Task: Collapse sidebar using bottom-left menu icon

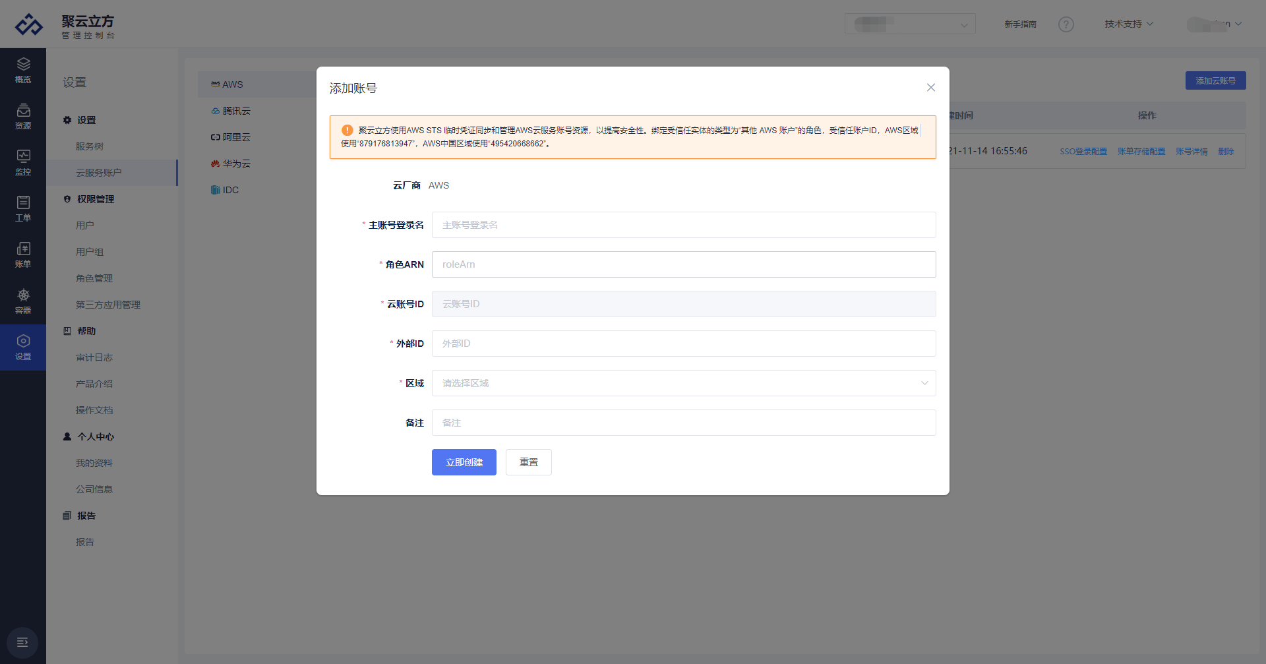Action: tap(22, 642)
